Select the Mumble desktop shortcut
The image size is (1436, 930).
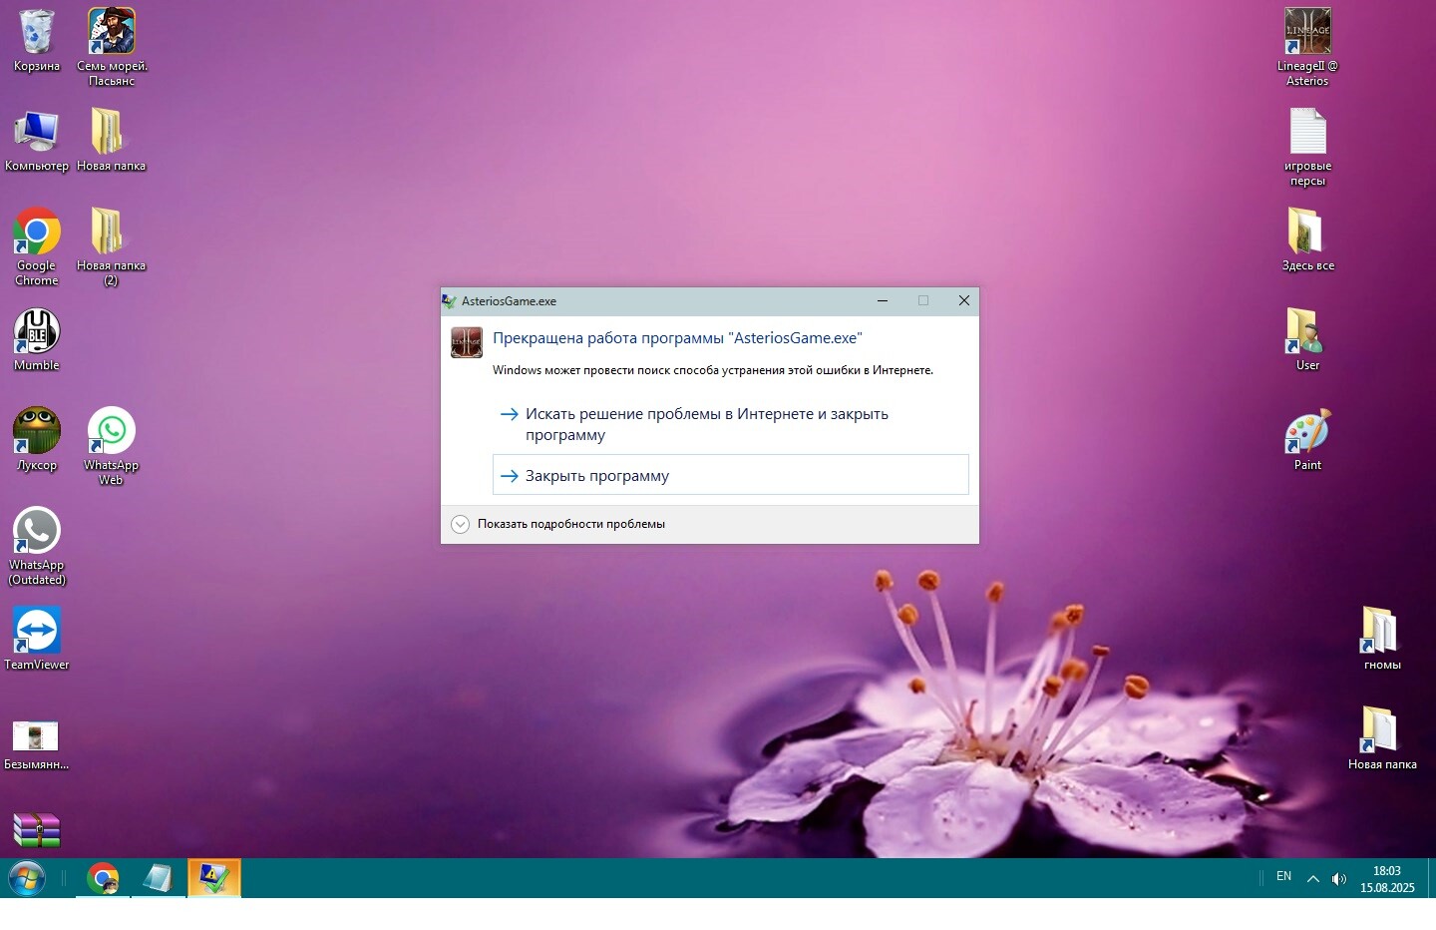click(x=37, y=332)
